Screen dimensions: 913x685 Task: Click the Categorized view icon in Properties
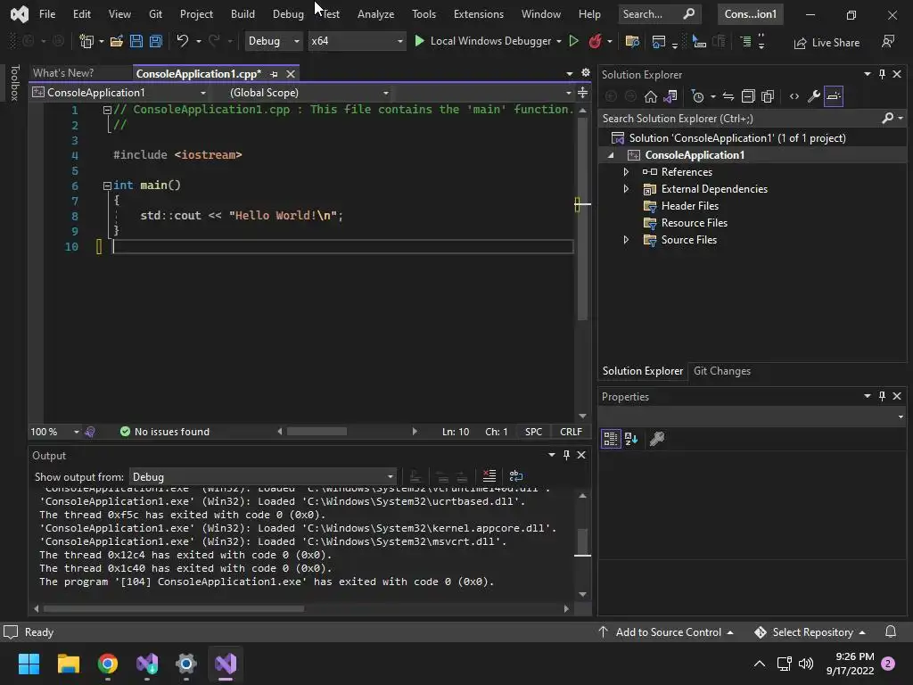pyautogui.click(x=611, y=439)
